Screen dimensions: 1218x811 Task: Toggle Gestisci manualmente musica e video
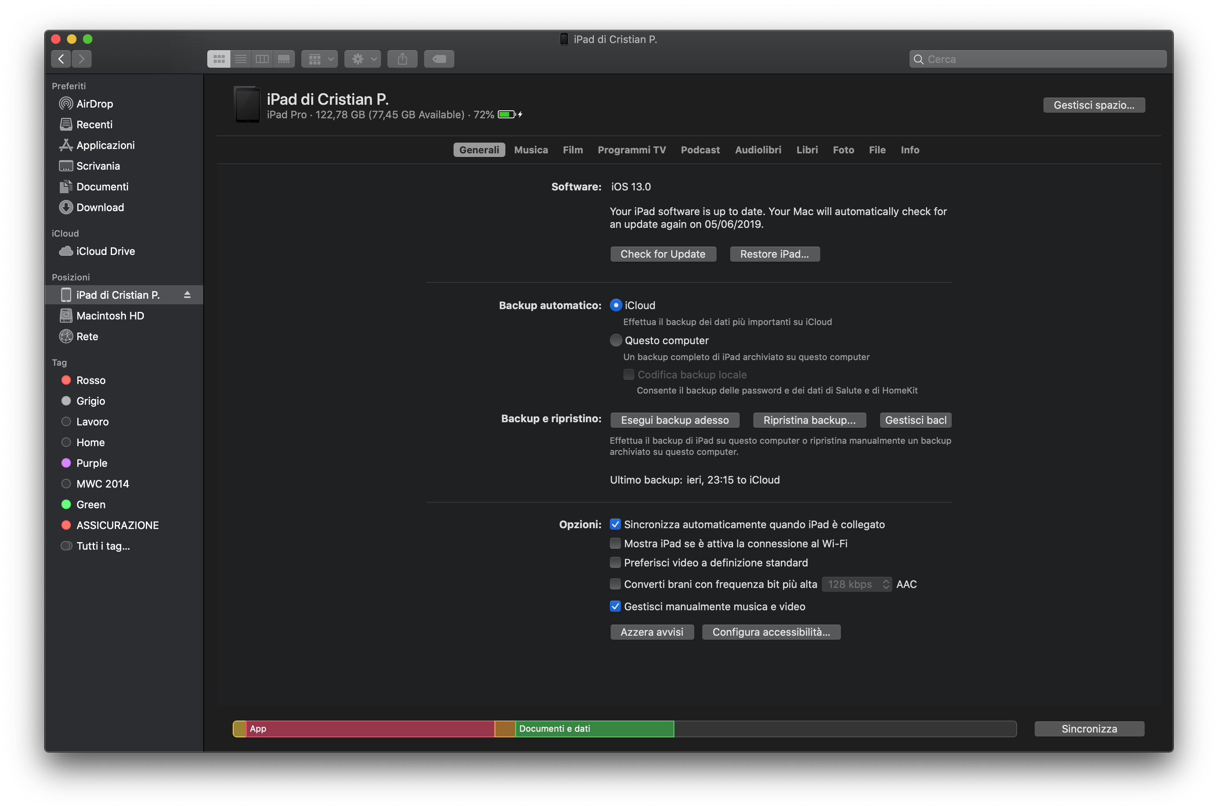(615, 607)
